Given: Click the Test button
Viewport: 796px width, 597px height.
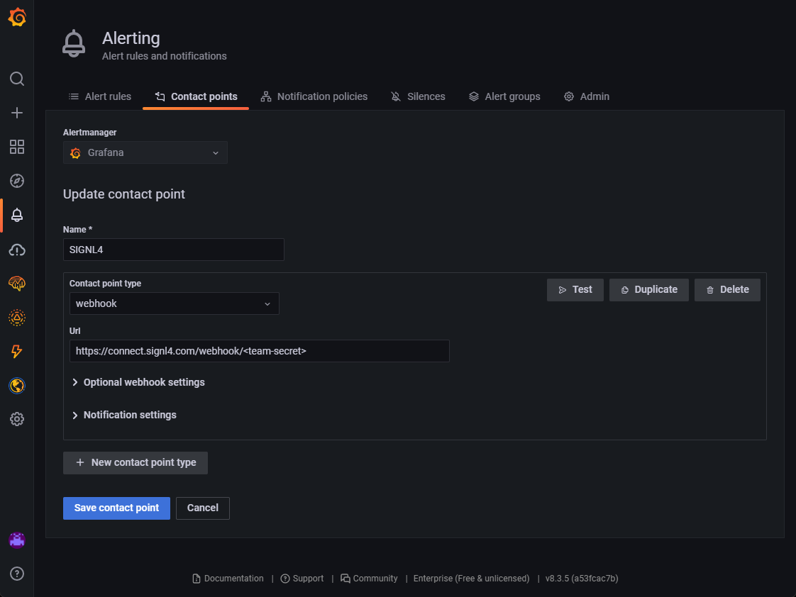Looking at the screenshot, I should coord(575,289).
